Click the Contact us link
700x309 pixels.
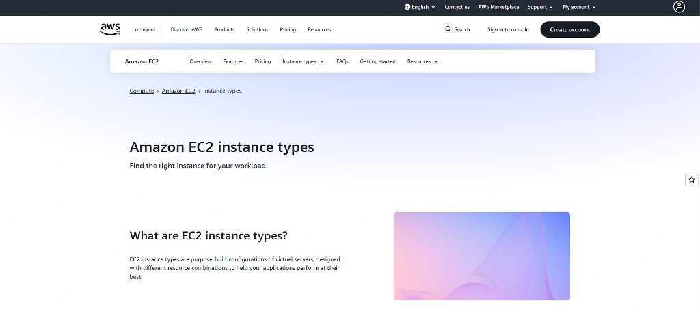point(457,7)
